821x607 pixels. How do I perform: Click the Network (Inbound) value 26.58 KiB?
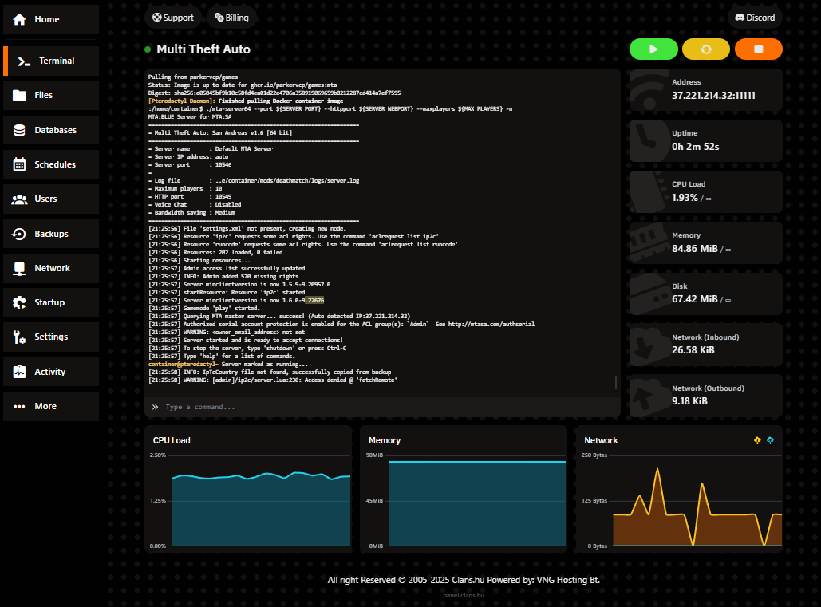tap(693, 350)
